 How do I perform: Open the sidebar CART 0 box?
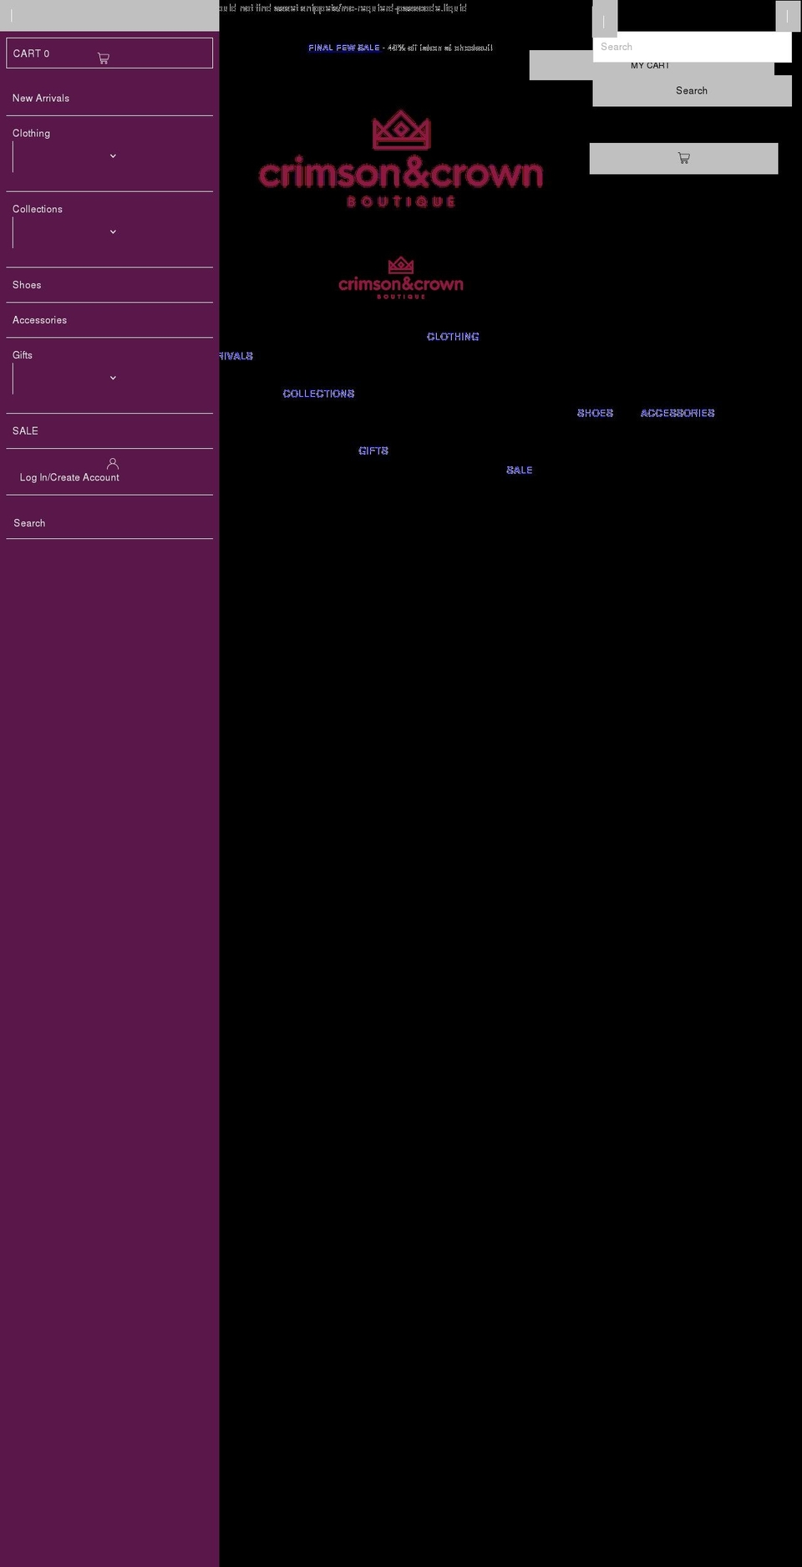pos(109,53)
